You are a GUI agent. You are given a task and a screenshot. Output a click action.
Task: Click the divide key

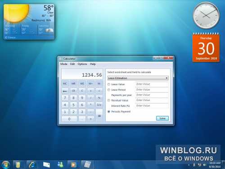pyautogui.click(x=90, y=98)
